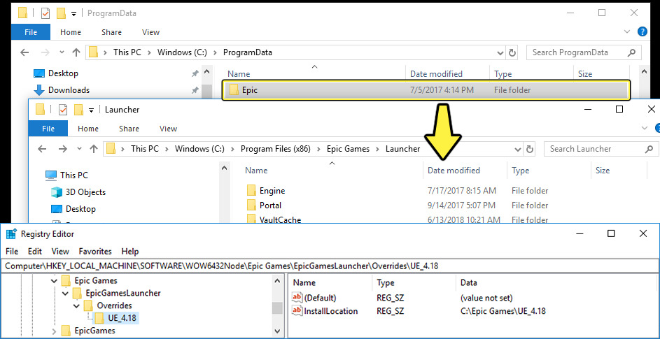The image size is (660, 339).
Task: Go forward in Launcher window
Action: pyautogui.click(x=63, y=149)
